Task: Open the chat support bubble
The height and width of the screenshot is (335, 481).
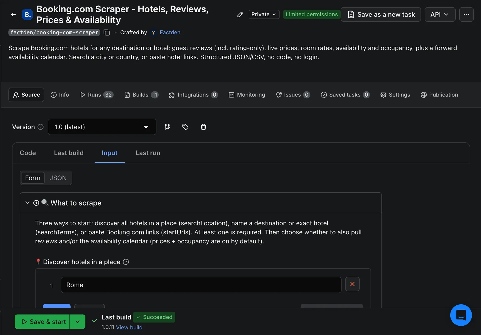Action: pos(461,315)
